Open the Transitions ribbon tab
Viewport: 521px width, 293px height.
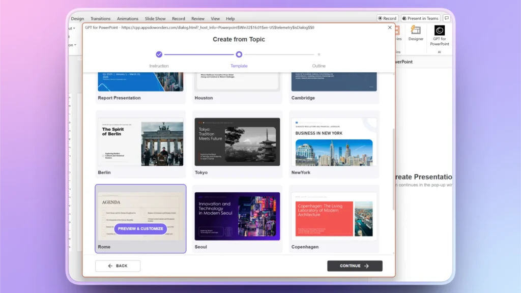[x=100, y=19]
